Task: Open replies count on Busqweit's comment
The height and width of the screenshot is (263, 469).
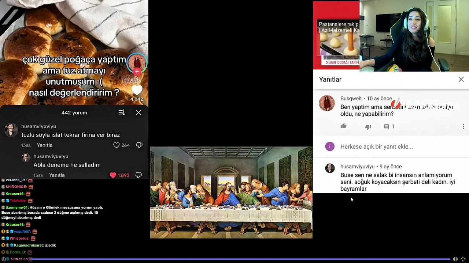Action: (x=389, y=126)
